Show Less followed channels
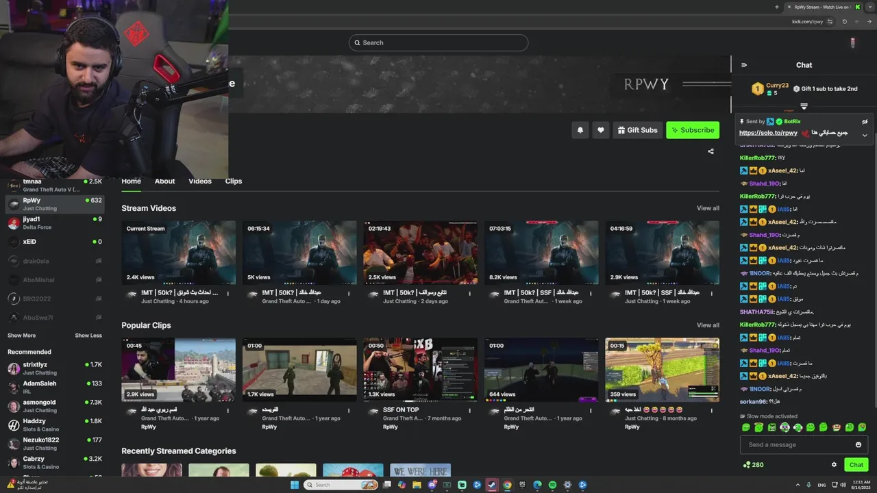The height and width of the screenshot is (493, 877). click(88, 336)
